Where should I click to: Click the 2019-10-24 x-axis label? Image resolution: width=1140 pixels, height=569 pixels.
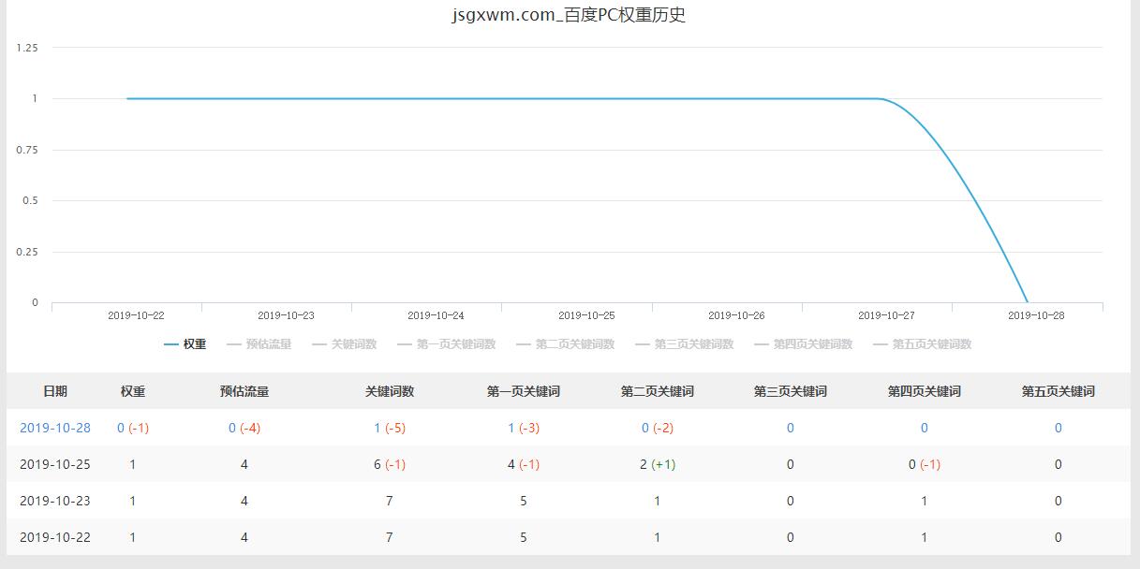(x=436, y=316)
